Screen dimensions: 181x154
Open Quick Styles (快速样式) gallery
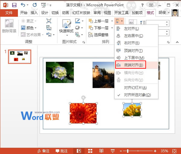66,28
